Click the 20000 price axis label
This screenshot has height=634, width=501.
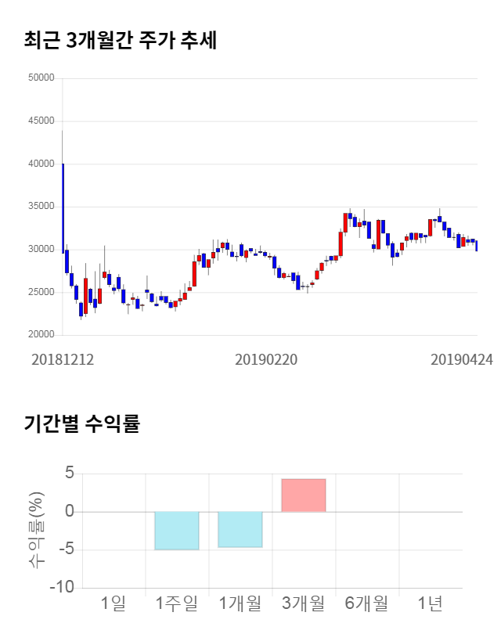[40, 335]
